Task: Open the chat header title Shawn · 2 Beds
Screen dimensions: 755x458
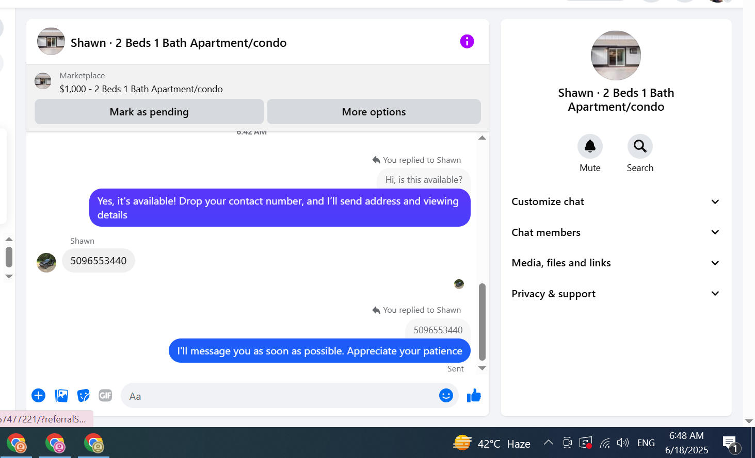Action: (179, 43)
